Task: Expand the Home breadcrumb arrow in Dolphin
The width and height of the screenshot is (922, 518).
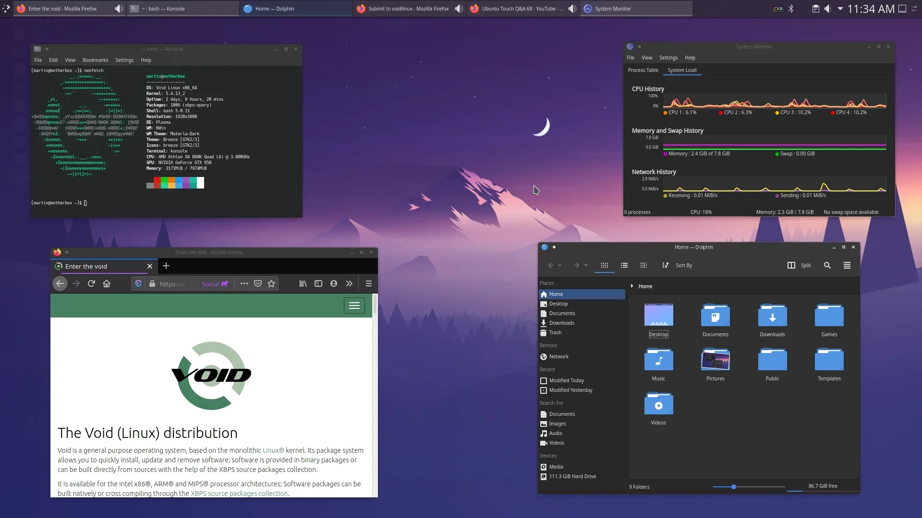Action: 632,286
